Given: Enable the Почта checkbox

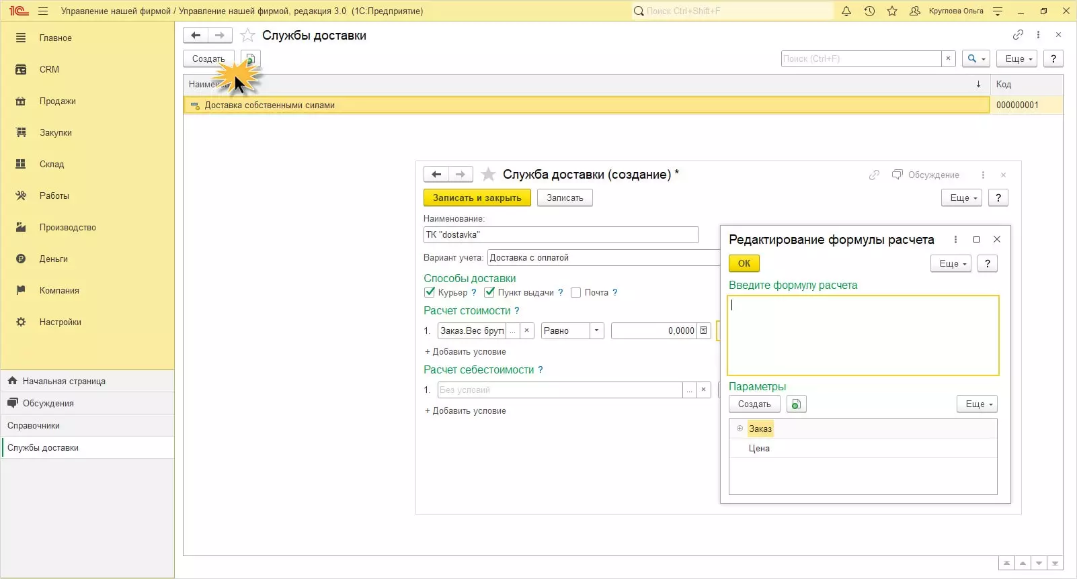Looking at the screenshot, I should 575,292.
